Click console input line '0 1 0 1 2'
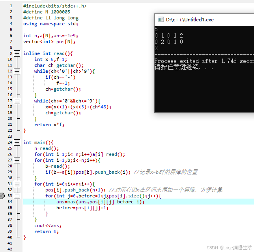The height and width of the screenshot is (252, 254). pos(169,36)
